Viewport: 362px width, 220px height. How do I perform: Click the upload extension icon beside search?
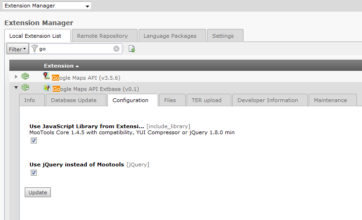coord(132,49)
